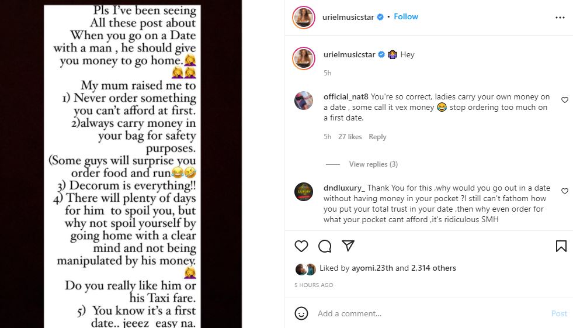Reply to the official_nat8 comment
This screenshot has width=573, height=328.
coord(377,137)
